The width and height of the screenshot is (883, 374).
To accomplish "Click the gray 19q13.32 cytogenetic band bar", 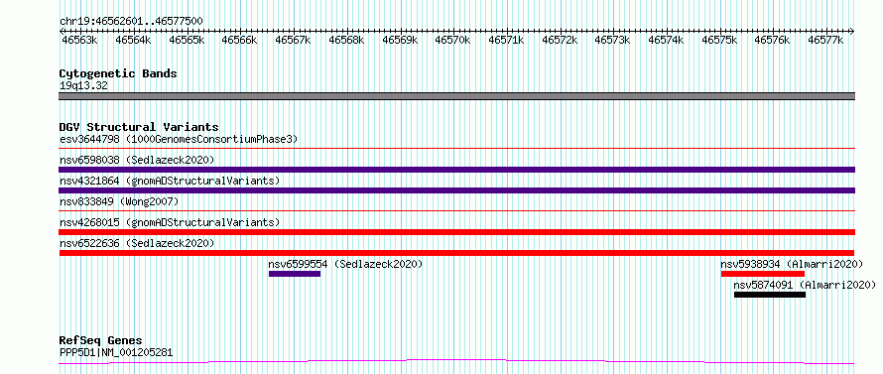I will coord(456,96).
